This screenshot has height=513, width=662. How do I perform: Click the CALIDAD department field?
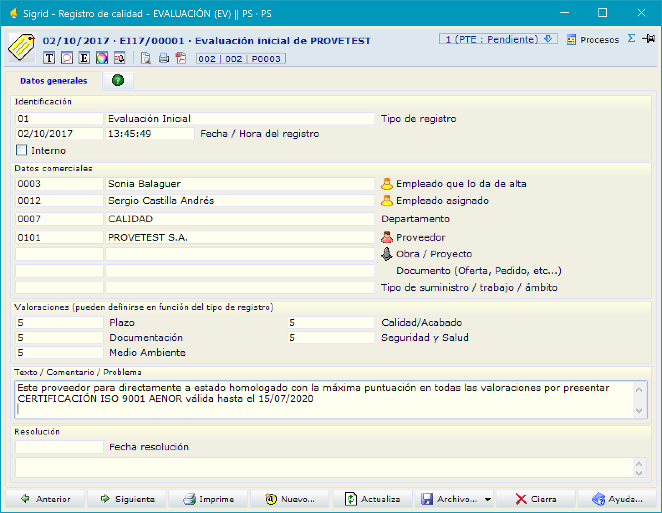coord(240,219)
